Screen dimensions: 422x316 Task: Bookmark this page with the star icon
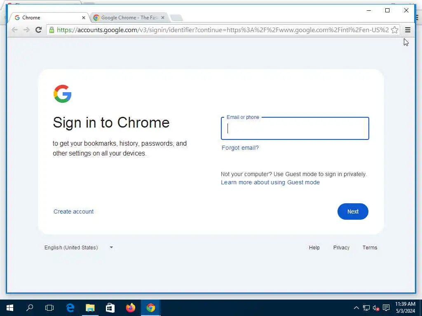tap(394, 30)
